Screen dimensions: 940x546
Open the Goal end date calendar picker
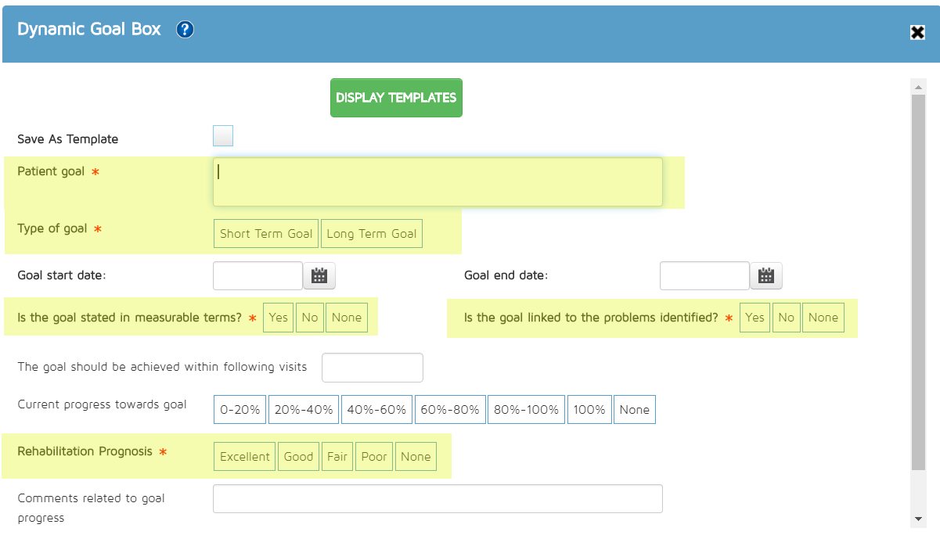(765, 275)
